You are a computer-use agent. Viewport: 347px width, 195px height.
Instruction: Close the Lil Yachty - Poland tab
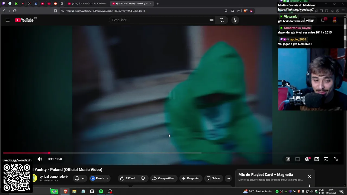151,4
